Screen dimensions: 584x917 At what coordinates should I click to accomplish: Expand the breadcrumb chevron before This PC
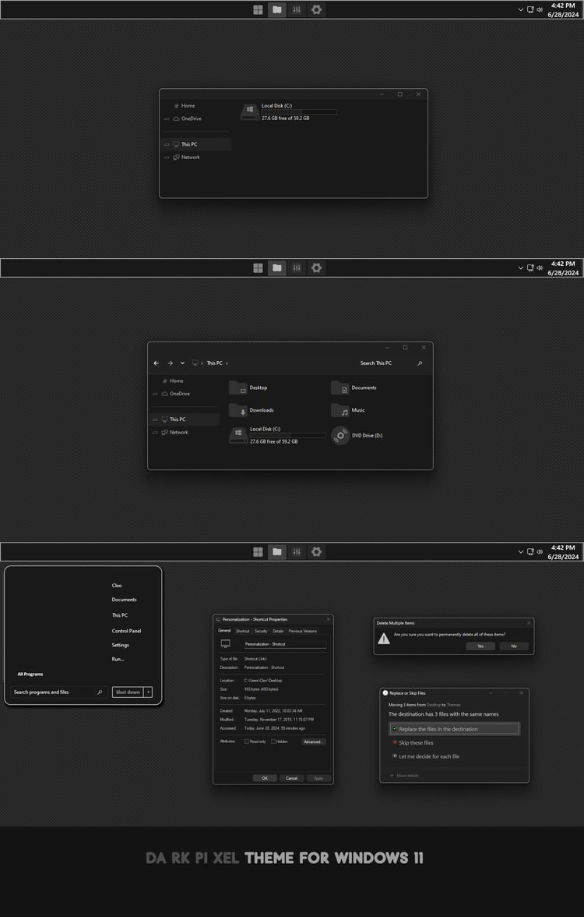tap(202, 363)
